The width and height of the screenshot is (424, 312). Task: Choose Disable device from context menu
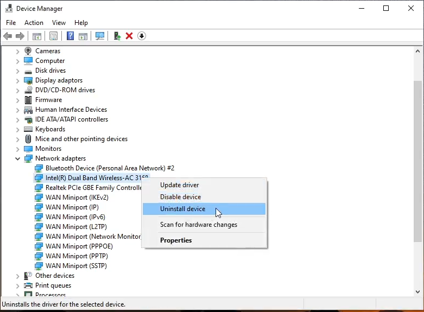(204, 197)
